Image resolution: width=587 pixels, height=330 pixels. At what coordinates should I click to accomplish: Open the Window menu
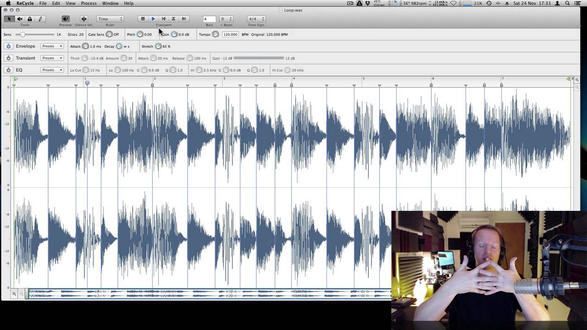[x=111, y=3]
